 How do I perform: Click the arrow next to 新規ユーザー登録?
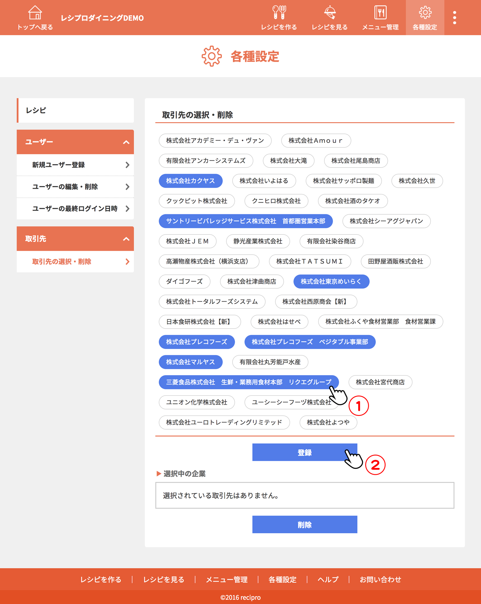point(127,165)
